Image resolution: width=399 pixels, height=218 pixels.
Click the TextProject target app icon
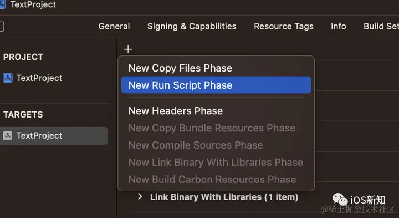coord(7,136)
